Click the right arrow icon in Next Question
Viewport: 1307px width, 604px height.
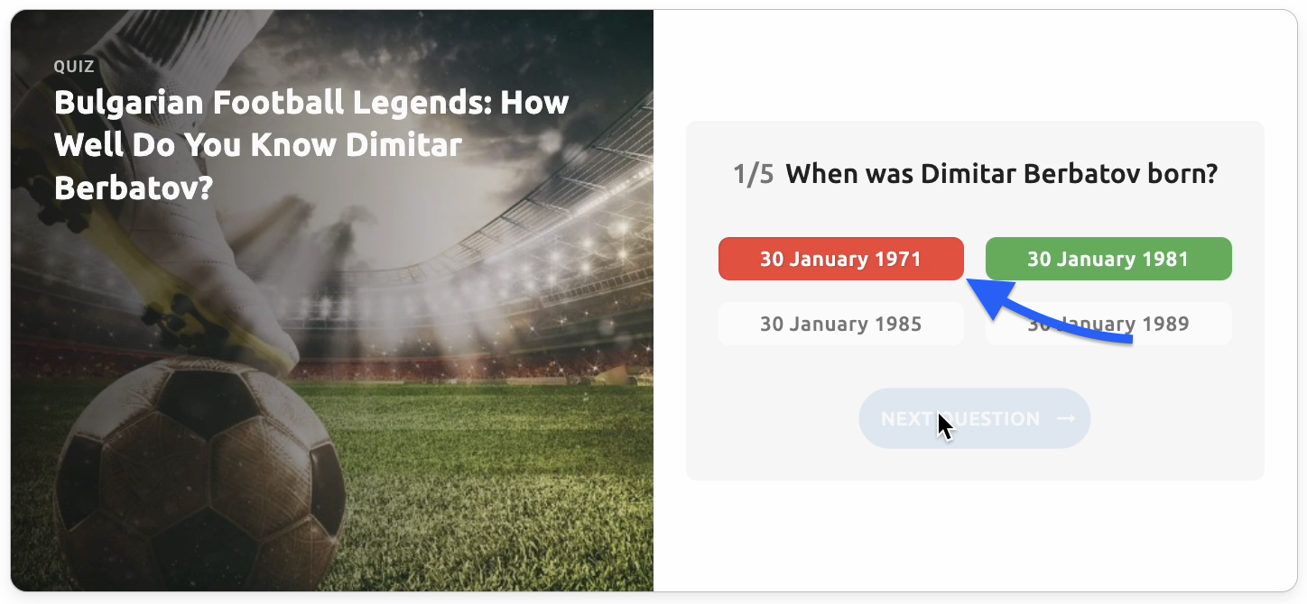tap(1066, 419)
